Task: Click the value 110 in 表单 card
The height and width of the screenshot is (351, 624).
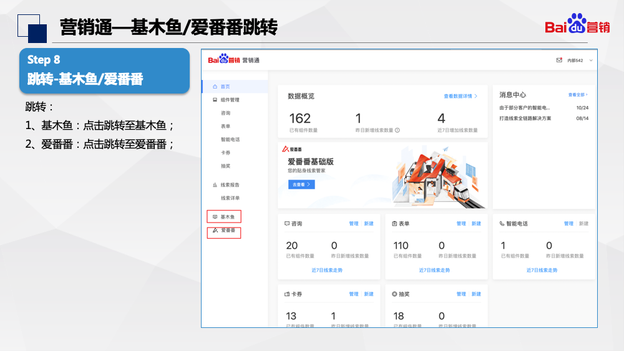Action: point(401,246)
